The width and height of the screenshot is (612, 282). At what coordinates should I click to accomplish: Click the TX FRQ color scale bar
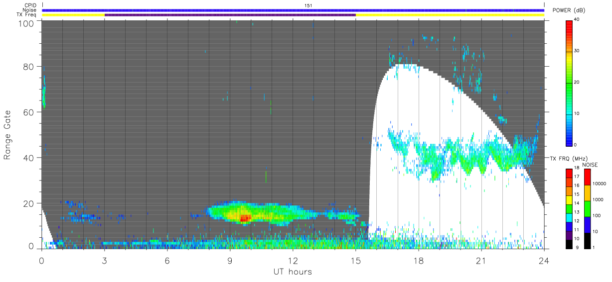pyautogui.click(x=569, y=208)
